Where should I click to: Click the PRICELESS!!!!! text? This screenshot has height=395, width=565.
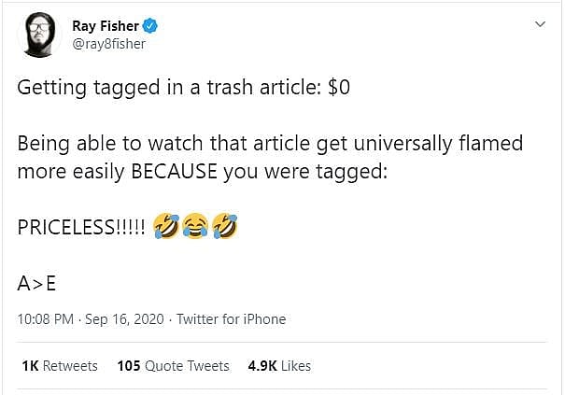[81, 227]
